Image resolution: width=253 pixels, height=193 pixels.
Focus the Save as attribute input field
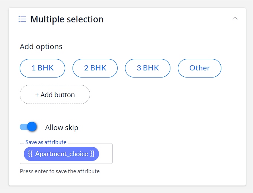(66, 154)
